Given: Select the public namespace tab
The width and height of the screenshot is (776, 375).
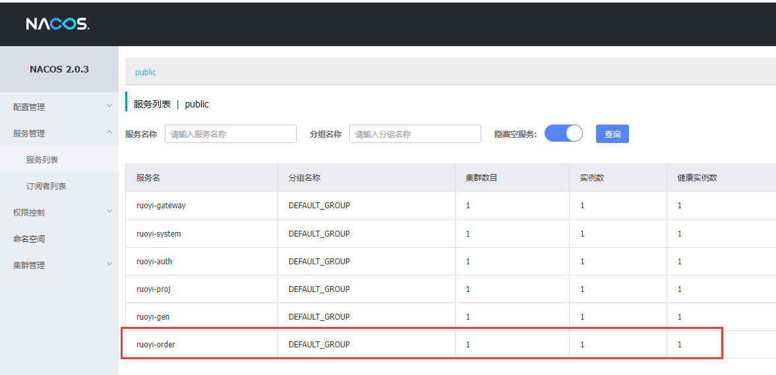Looking at the screenshot, I should pos(146,72).
